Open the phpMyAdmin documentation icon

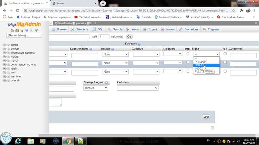[x=27, y=30]
